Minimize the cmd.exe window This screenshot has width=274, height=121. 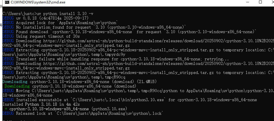pyautogui.click(x=247, y=2)
